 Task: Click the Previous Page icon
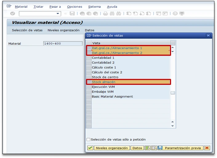(135, 14)
